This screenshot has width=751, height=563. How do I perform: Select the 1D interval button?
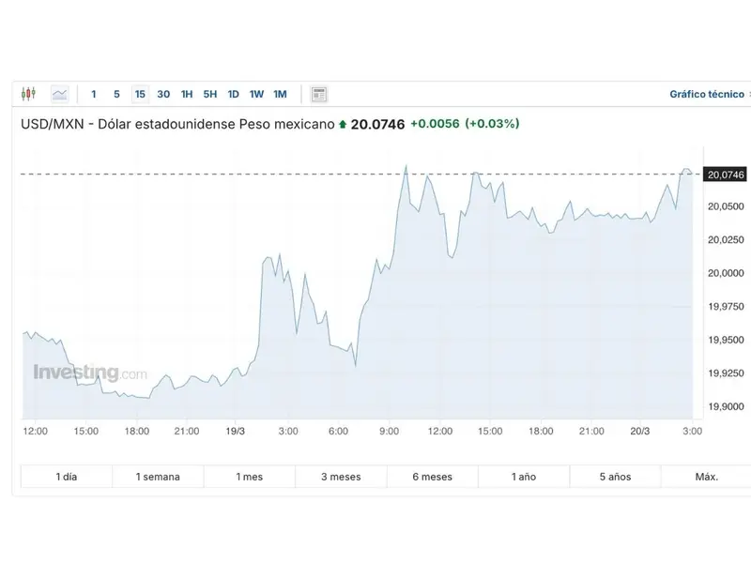[233, 94]
